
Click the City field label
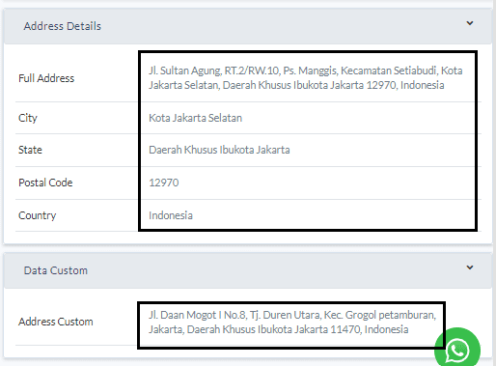28,118
